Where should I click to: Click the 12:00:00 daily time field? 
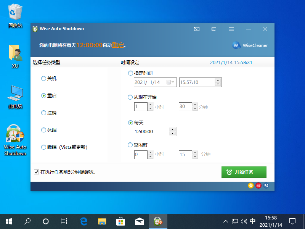pos(151,132)
